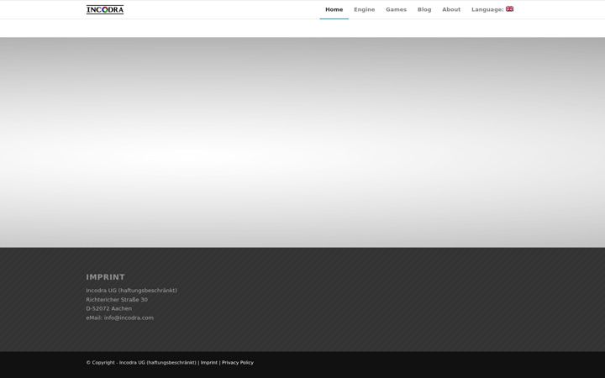Open the Imprint link in bottom bar

[209, 363]
